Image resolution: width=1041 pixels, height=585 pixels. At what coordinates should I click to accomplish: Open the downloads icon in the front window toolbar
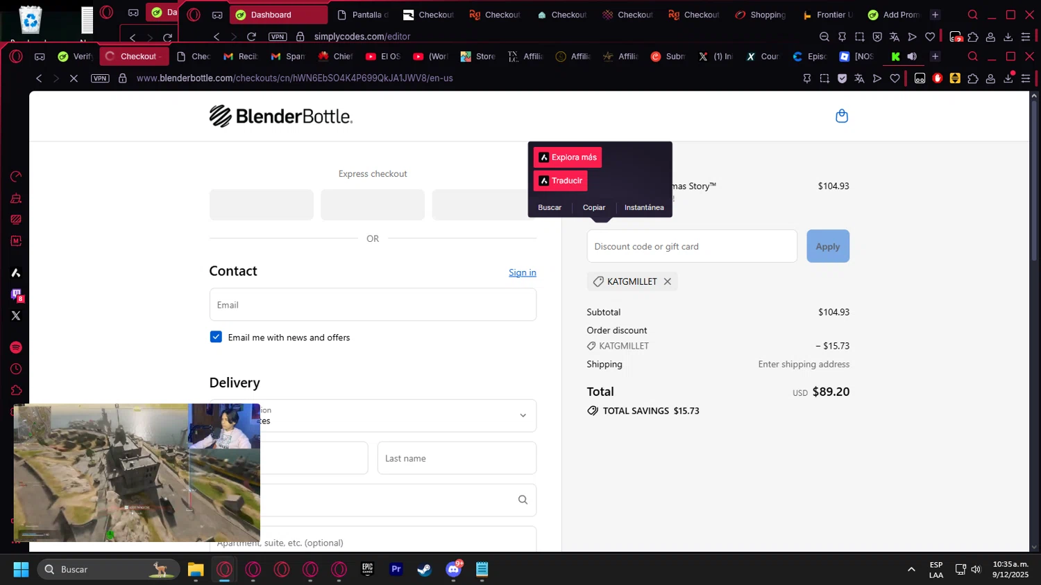click(x=1008, y=78)
